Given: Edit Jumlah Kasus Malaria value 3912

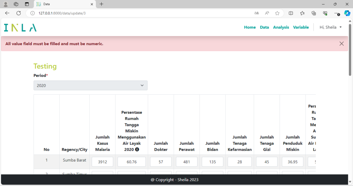Looking at the screenshot, I should click(x=102, y=162).
